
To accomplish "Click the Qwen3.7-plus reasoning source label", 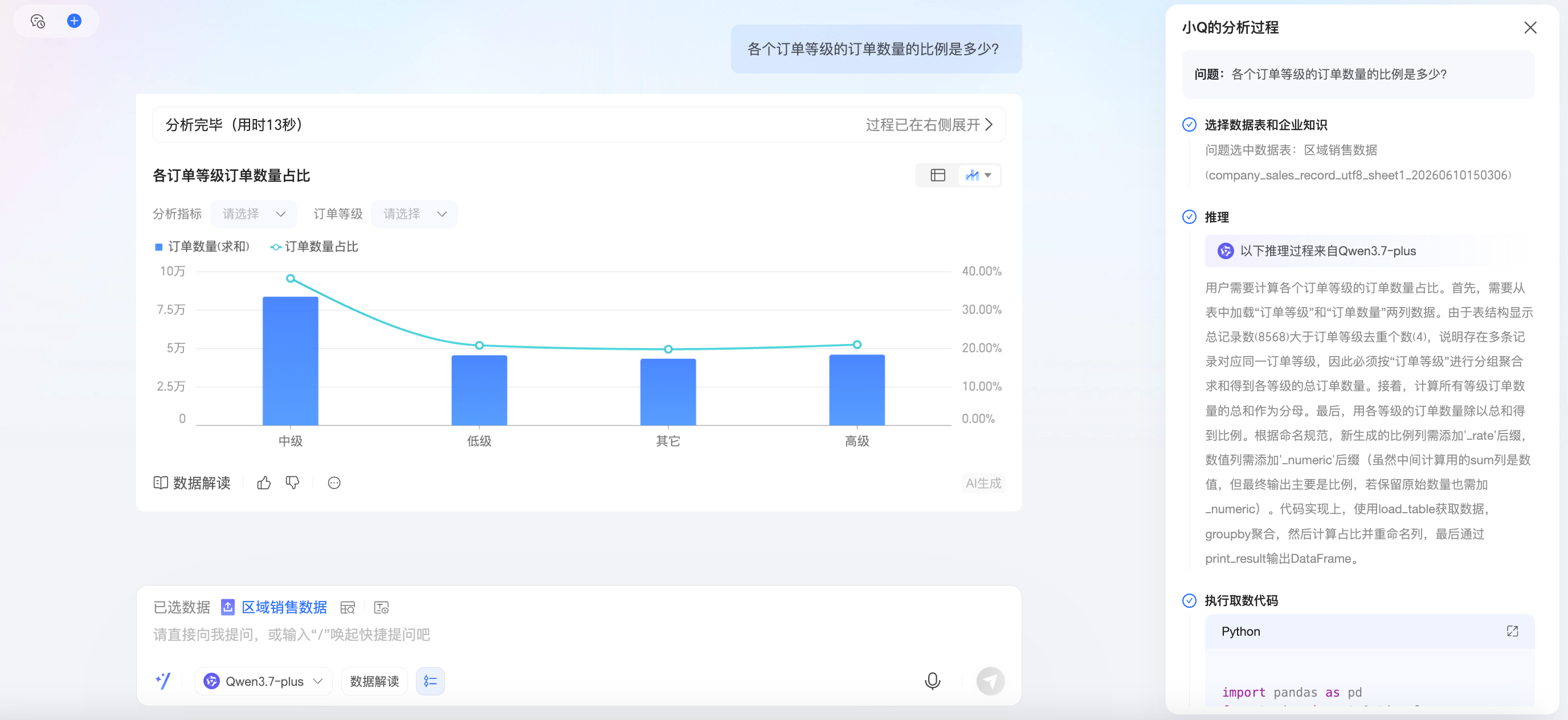I will pyautogui.click(x=1328, y=251).
